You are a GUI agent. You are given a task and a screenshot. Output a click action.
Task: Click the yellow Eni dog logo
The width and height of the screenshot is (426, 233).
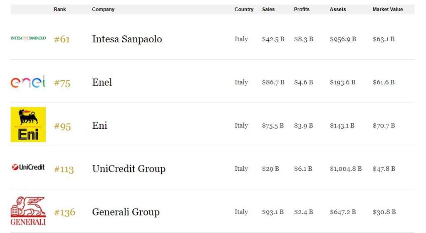28,125
